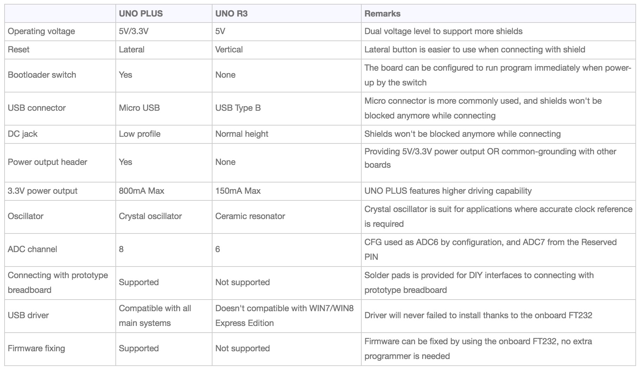Select the ADC channel row label
The height and width of the screenshot is (372, 641).
click(32, 249)
